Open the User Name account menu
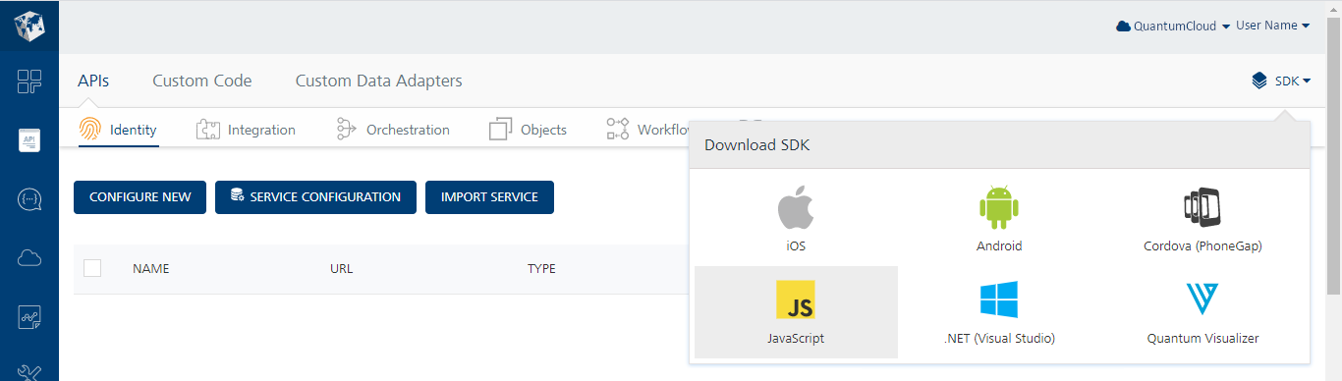This screenshot has width=1342, height=381. click(1272, 27)
